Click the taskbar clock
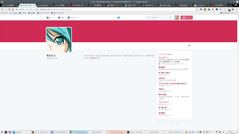This screenshot has width=239, height=134. pyautogui.click(x=230, y=132)
